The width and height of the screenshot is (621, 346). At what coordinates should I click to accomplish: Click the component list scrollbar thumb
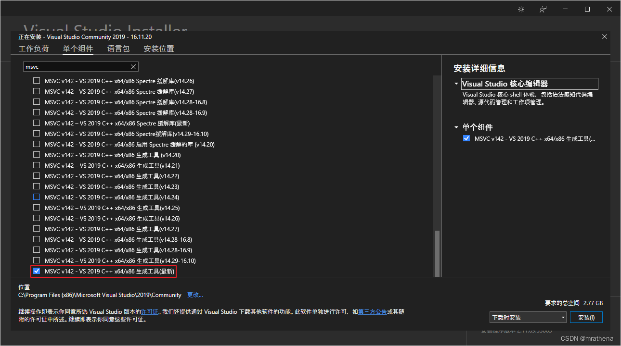pos(438,253)
